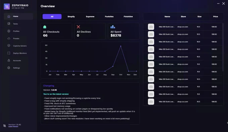Switch to the Supreme tab
This screenshot has width=228, height=132.
90,16
